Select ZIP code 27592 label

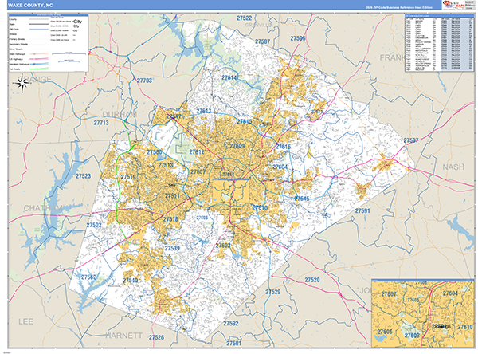[x=231, y=323]
